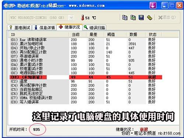Select the (09) 通电小时计数 row
The height and width of the screenshot is (138, 184).
[86, 61]
